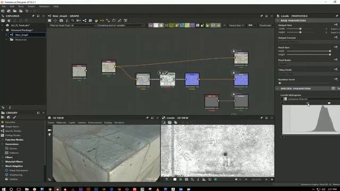Click the 3D View light bulb icon
340x191 pixels.
(x=49, y=134)
